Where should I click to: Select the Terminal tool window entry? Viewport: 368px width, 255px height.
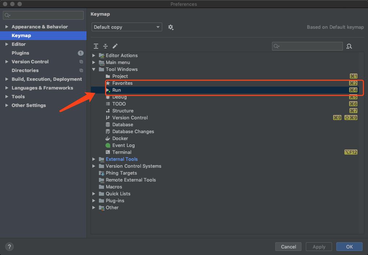point(121,152)
